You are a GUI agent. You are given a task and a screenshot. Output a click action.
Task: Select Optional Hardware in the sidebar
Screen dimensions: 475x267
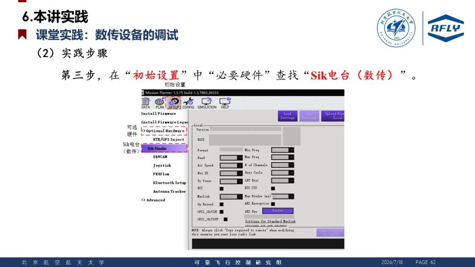pyautogui.click(x=165, y=131)
